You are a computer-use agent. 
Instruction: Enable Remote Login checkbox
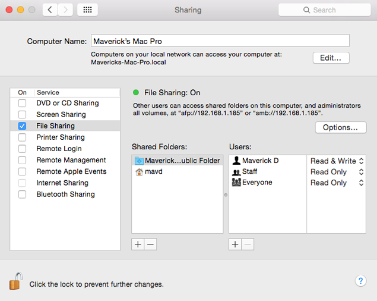(22, 149)
